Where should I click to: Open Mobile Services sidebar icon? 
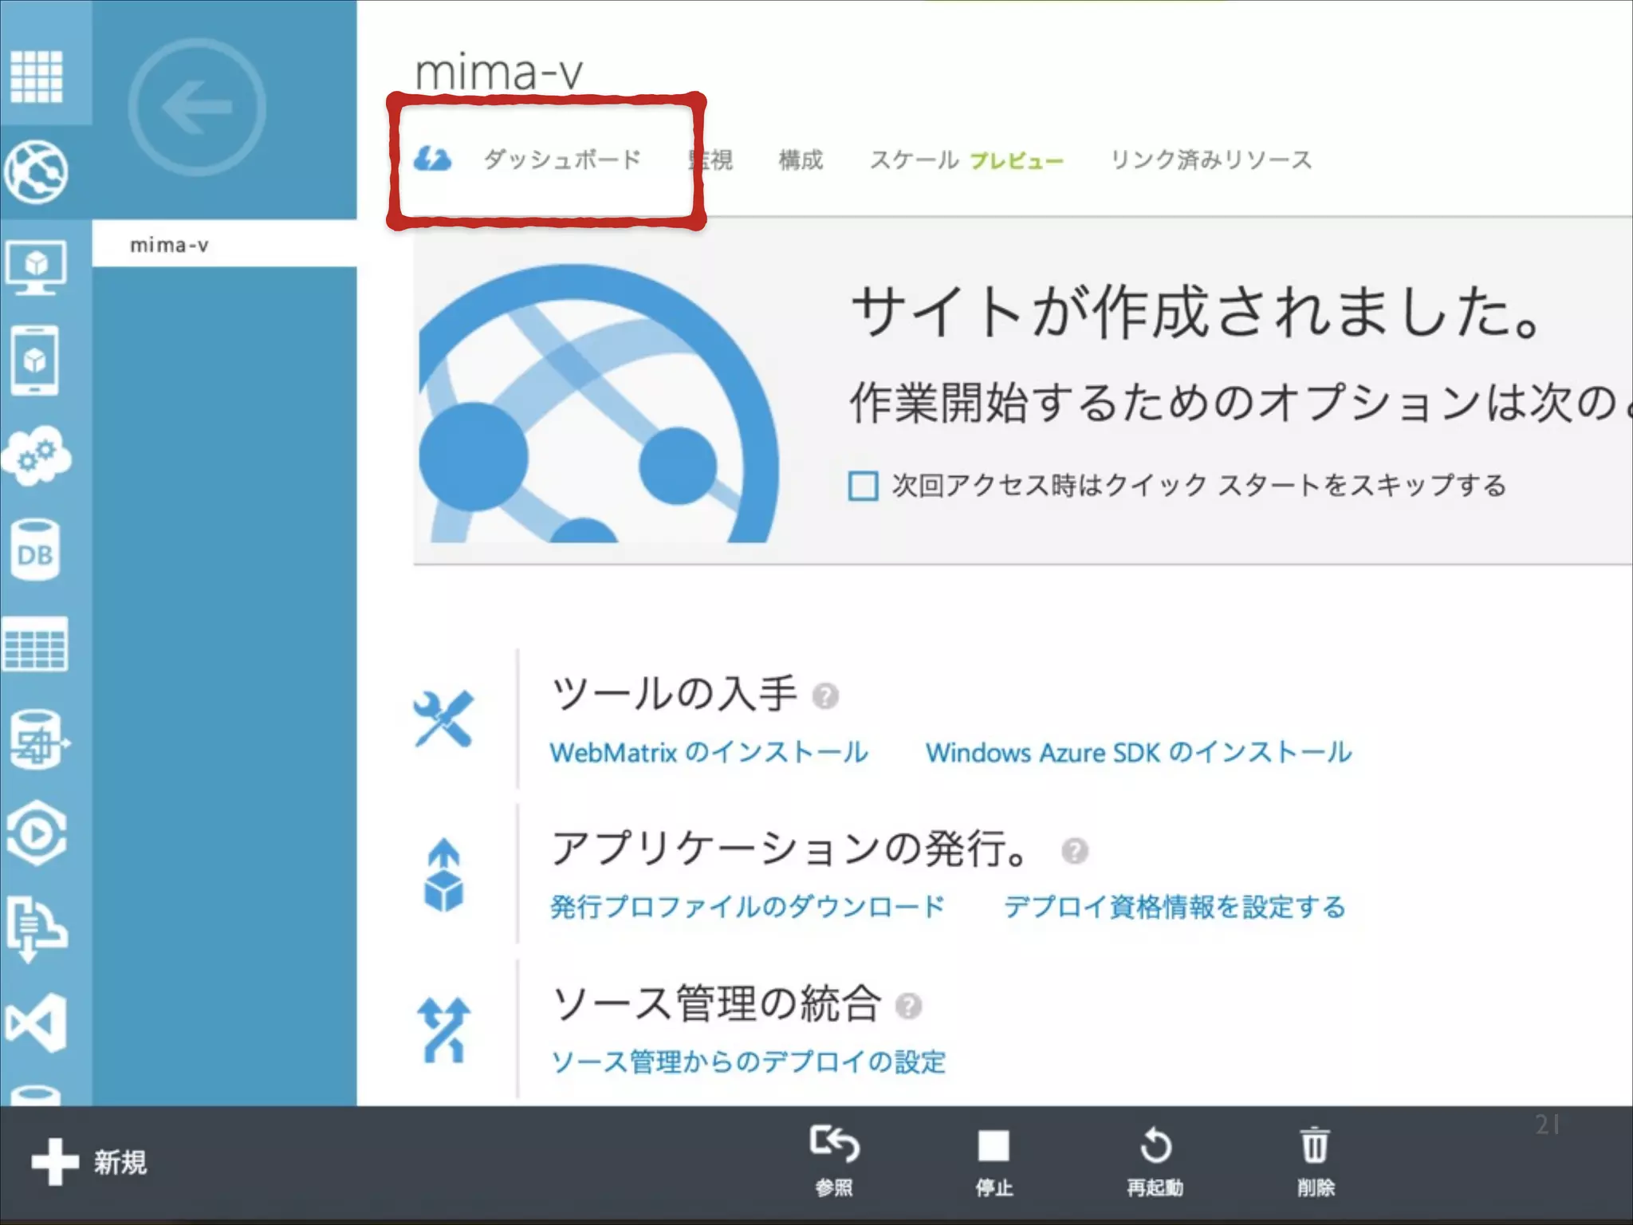click(x=35, y=360)
